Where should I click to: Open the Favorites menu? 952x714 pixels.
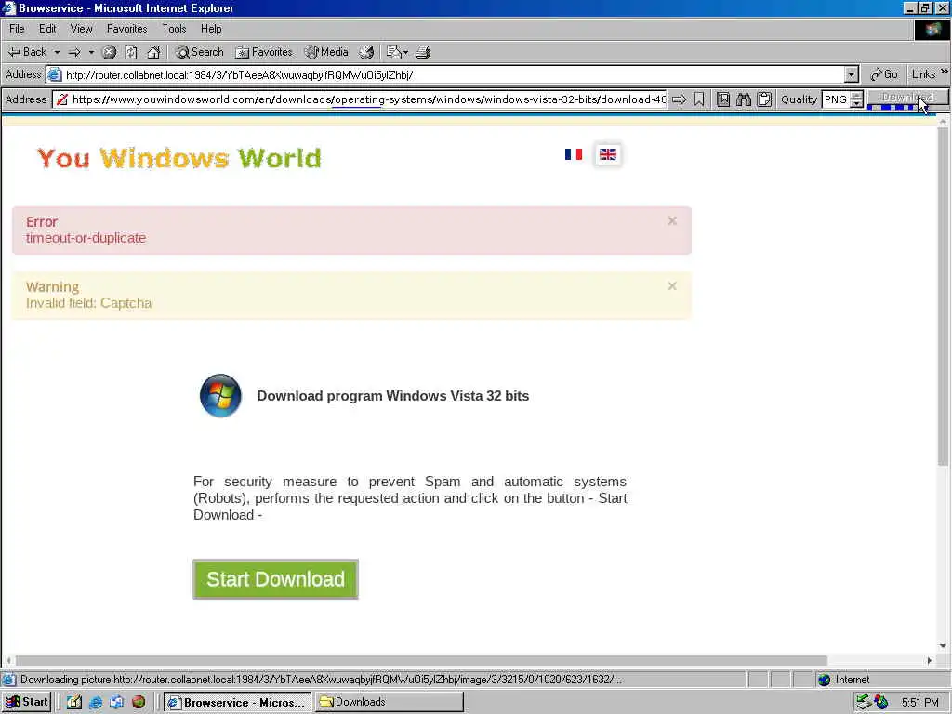(x=126, y=29)
